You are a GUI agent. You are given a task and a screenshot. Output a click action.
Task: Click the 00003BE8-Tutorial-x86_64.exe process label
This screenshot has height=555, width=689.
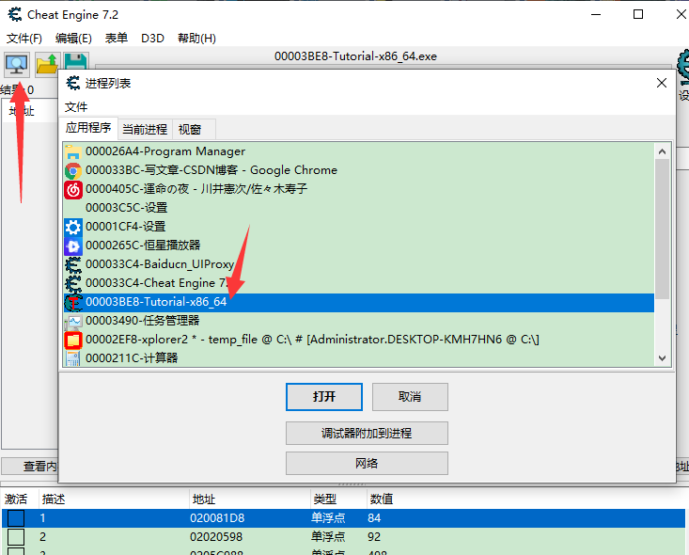(356, 56)
